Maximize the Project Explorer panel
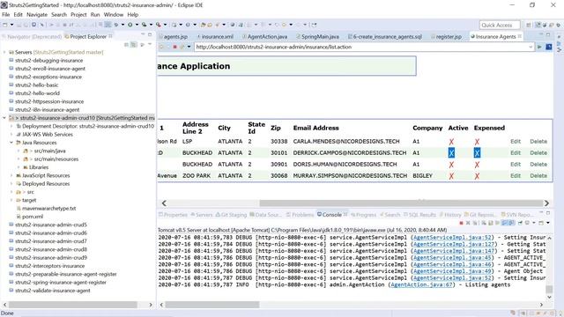This screenshot has height=317, width=564. pyautogui.click(x=150, y=35)
